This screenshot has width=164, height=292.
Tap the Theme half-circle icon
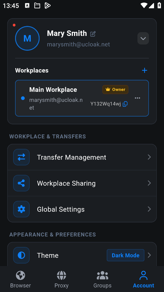tap(21, 255)
